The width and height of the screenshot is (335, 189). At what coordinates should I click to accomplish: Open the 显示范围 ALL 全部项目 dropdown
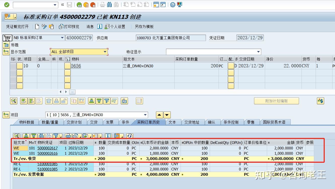(105, 52)
